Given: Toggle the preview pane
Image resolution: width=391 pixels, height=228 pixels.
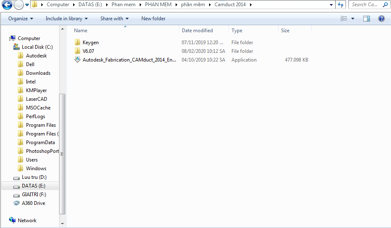Looking at the screenshot, I should point(367,19).
